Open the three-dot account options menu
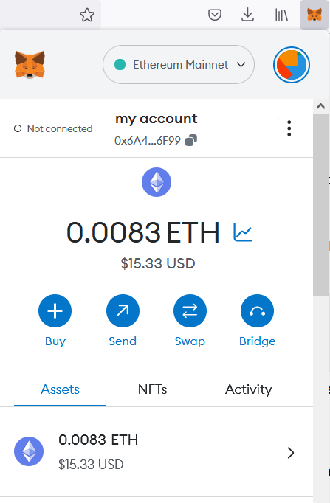The image size is (330, 503). click(289, 128)
